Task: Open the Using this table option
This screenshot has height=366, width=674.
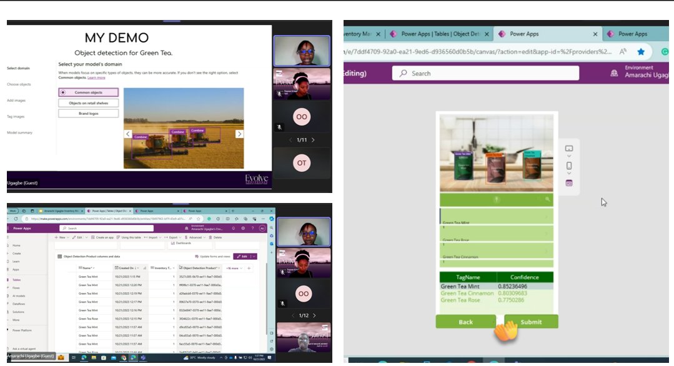Action: (x=129, y=237)
